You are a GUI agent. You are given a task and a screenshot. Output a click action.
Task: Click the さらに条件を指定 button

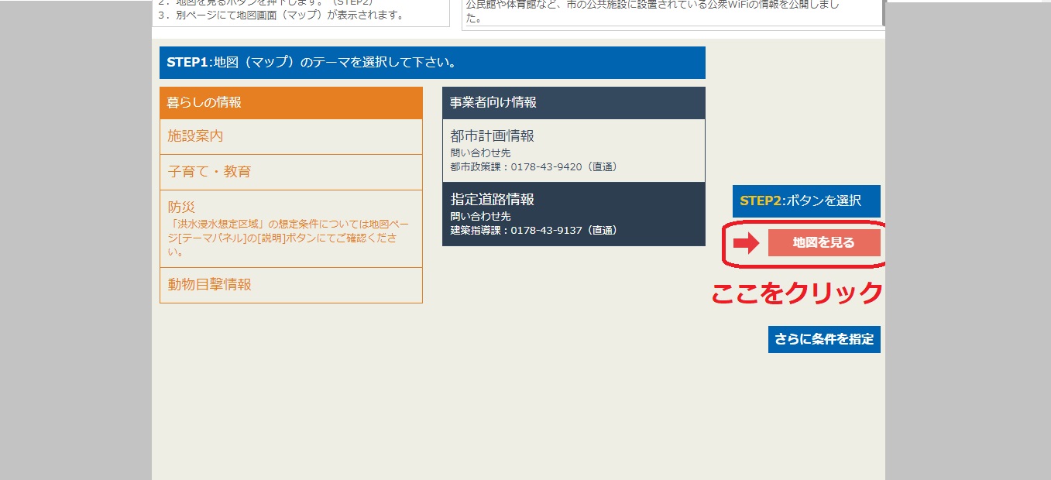824,339
